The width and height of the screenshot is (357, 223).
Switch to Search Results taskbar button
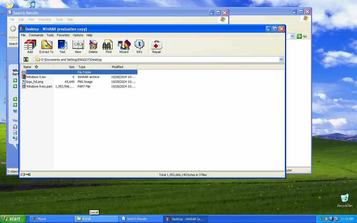pyautogui.click(x=141, y=219)
